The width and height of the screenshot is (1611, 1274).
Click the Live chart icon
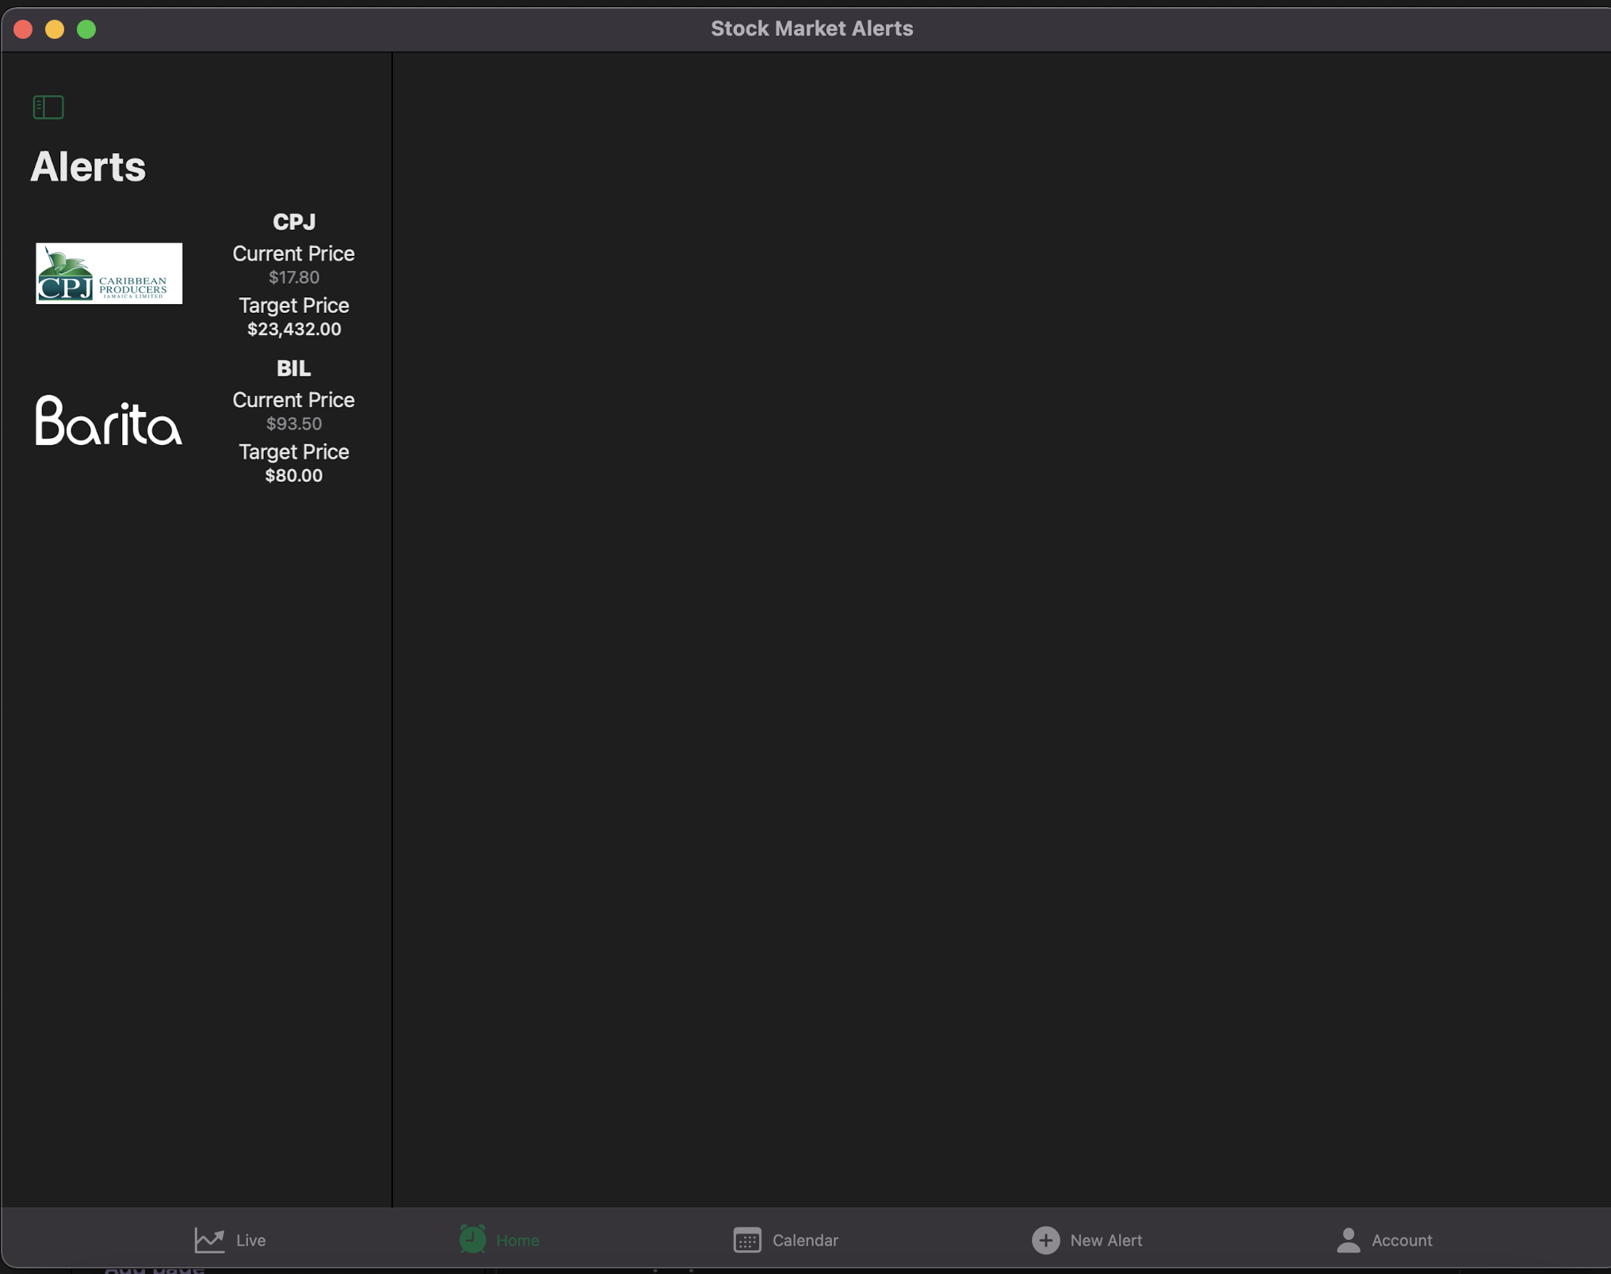click(x=209, y=1240)
